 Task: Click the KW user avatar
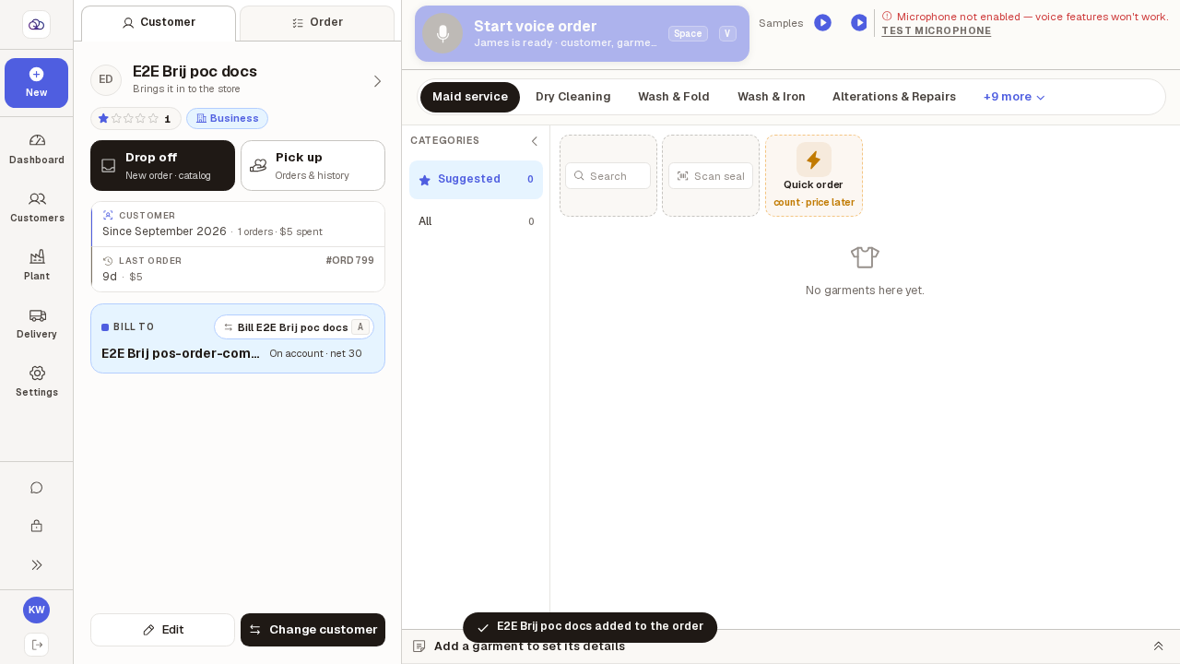click(x=36, y=611)
